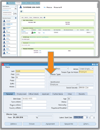The width and height of the screenshot is (100, 130).
Task: Switch to the Accounts tab
Action: [x=24, y=3]
